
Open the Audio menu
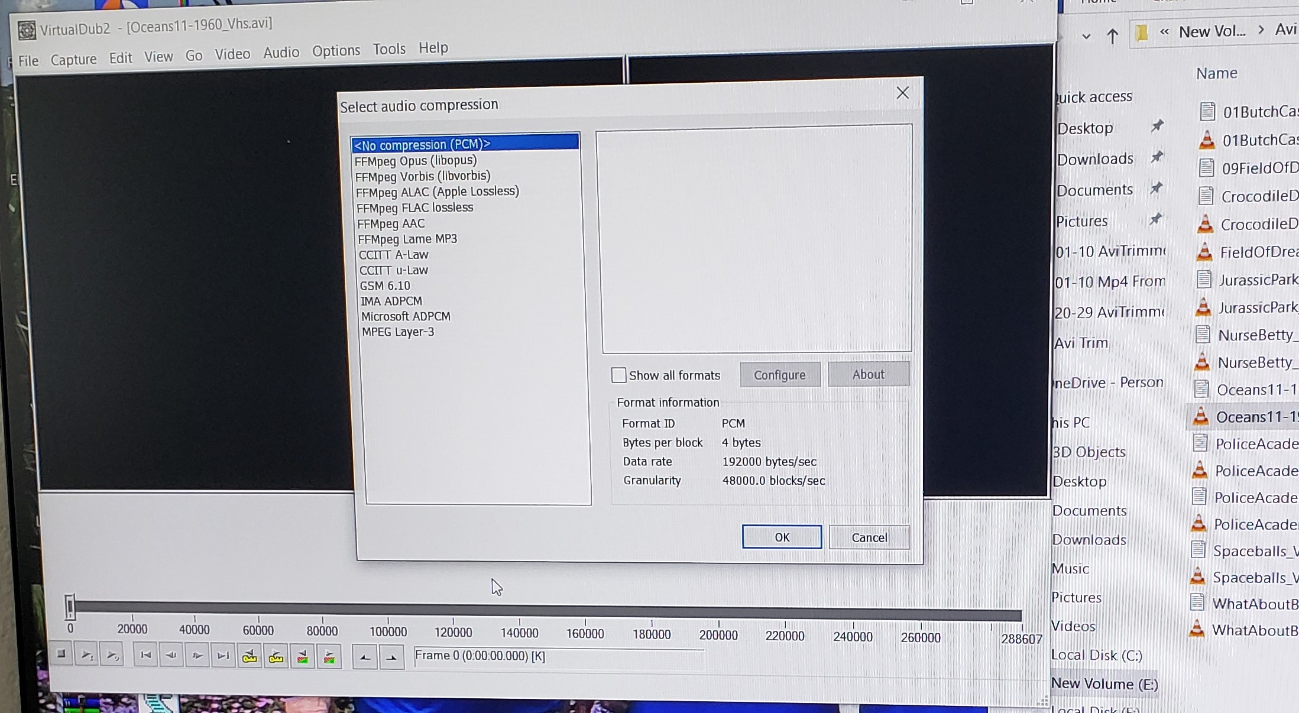point(281,52)
